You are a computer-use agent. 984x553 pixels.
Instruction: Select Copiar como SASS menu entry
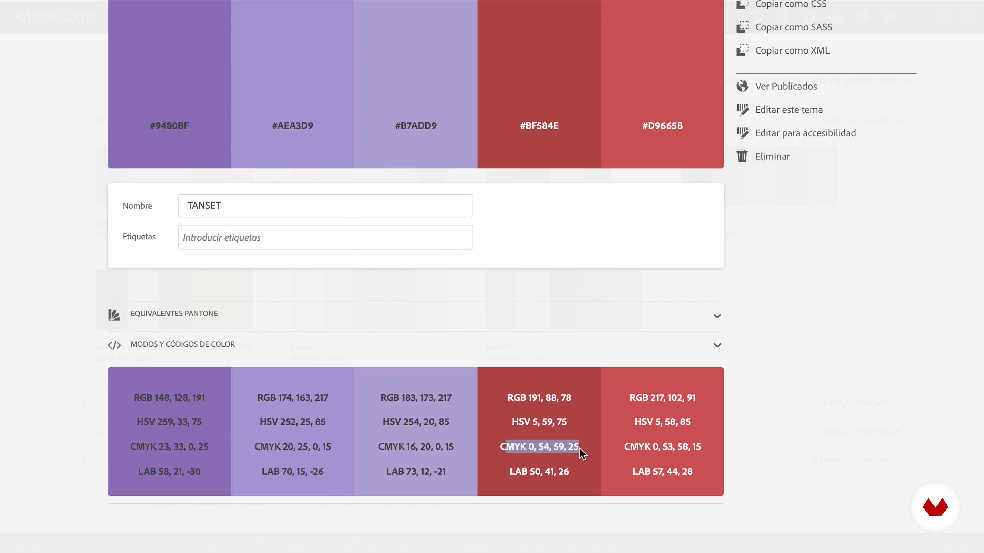[x=793, y=27]
